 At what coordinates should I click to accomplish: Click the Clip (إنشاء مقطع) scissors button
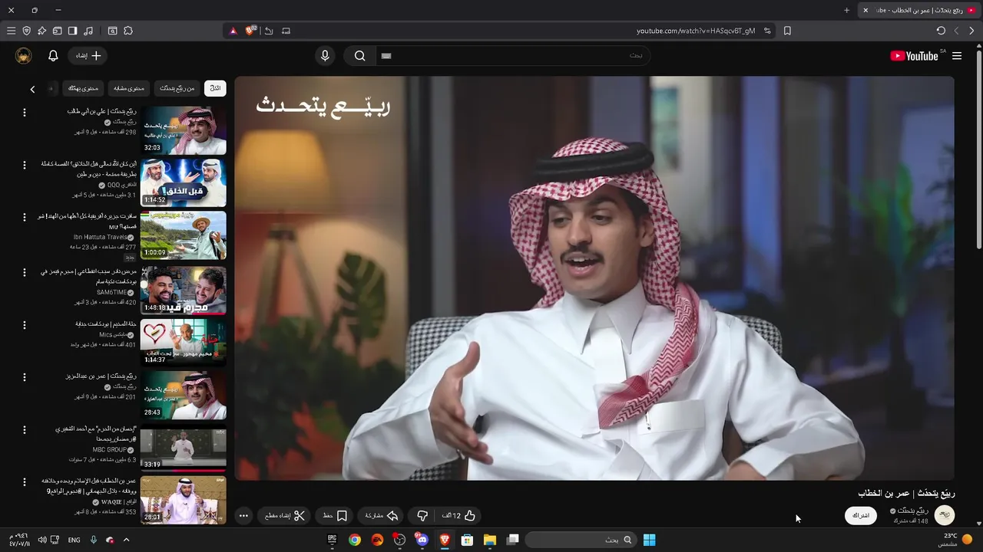point(285,516)
